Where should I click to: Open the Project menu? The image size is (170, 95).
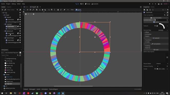click(8, 4)
